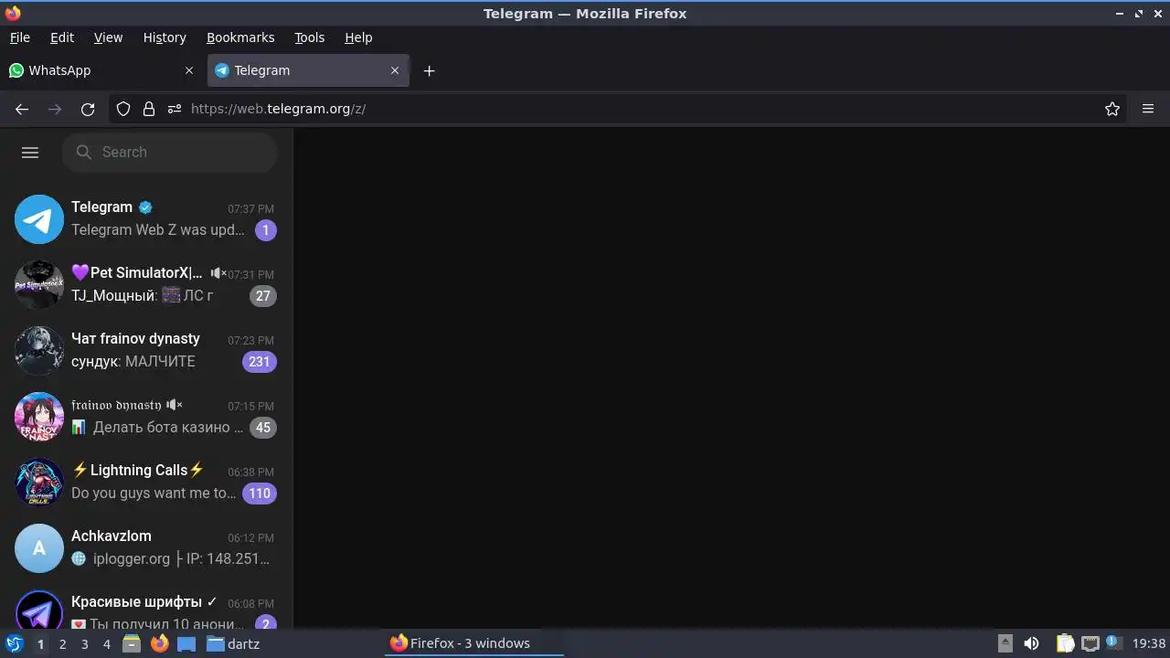Image resolution: width=1170 pixels, height=658 pixels.
Task: Show site security padlock info
Action: coord(149,109)
